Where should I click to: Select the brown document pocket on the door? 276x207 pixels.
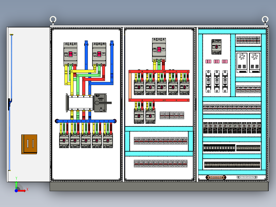click(29, 144)
